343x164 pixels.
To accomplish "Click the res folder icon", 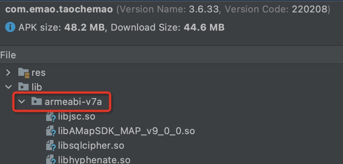I will pyautogui.click(x=23, y=73).
